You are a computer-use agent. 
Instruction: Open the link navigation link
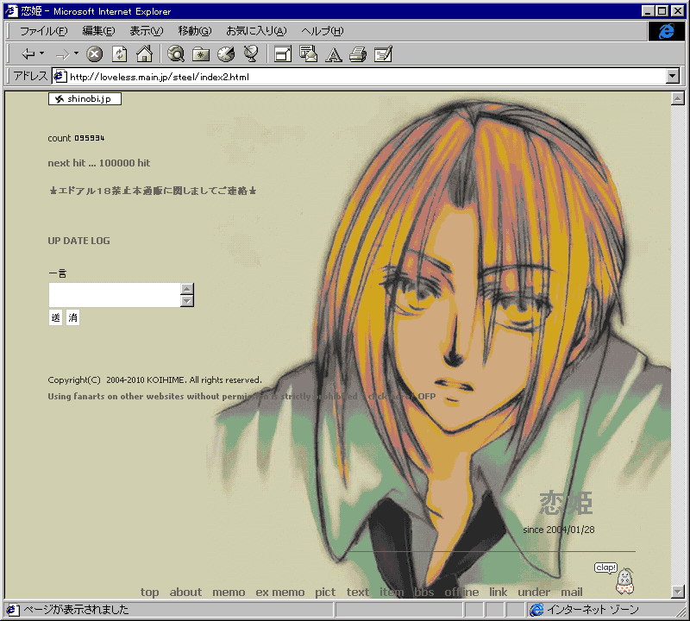pyautogui.click(x=499, y=593)
